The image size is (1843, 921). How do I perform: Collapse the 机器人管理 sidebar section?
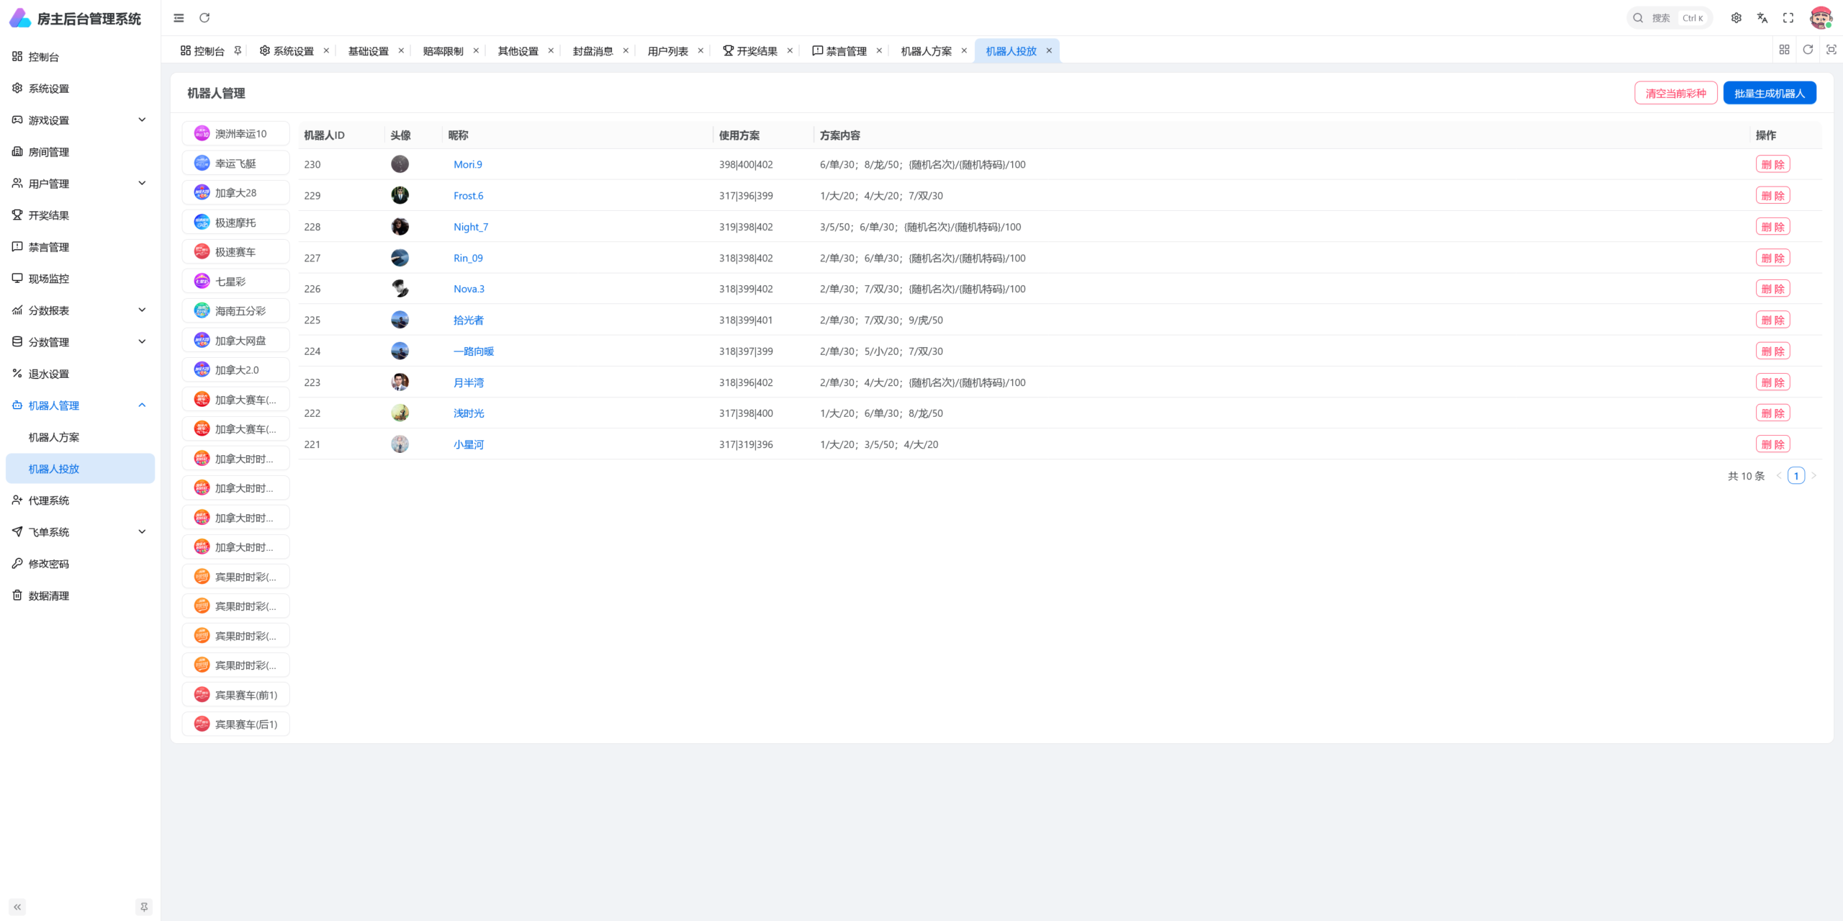pyautogui.click(x=80, y=405)
